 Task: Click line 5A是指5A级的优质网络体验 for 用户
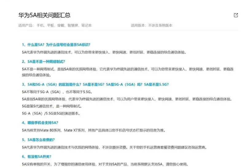127,99
